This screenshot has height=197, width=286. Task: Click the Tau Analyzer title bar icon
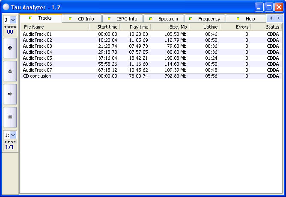(6, 7)
